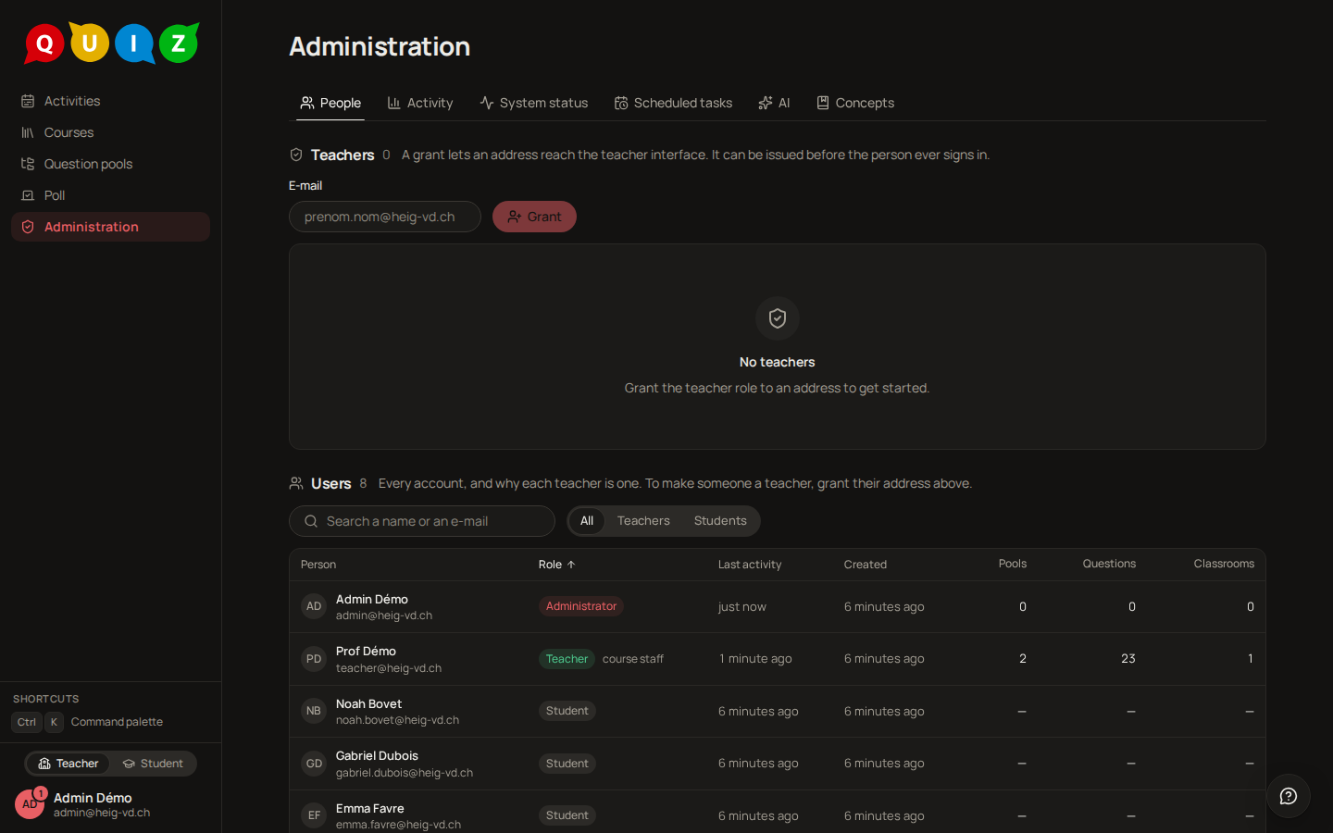The image size is (1333, 833).
Task: Click the Classrooms column header
Action: click(1224, 564)
